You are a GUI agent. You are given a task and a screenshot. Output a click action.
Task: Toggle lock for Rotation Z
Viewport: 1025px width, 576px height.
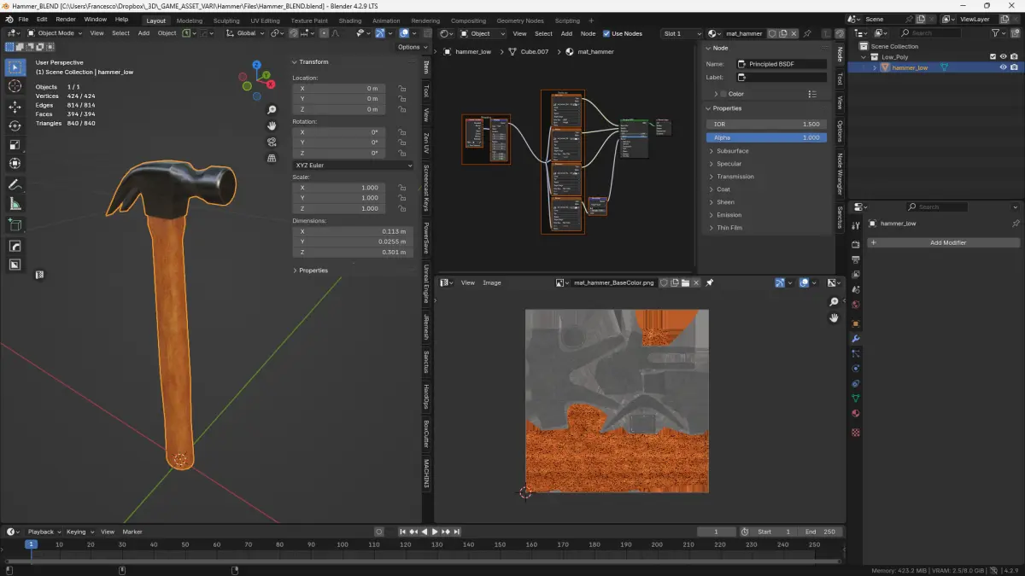click(401, 153)
